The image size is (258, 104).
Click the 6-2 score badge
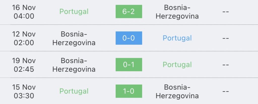[129, 12]
